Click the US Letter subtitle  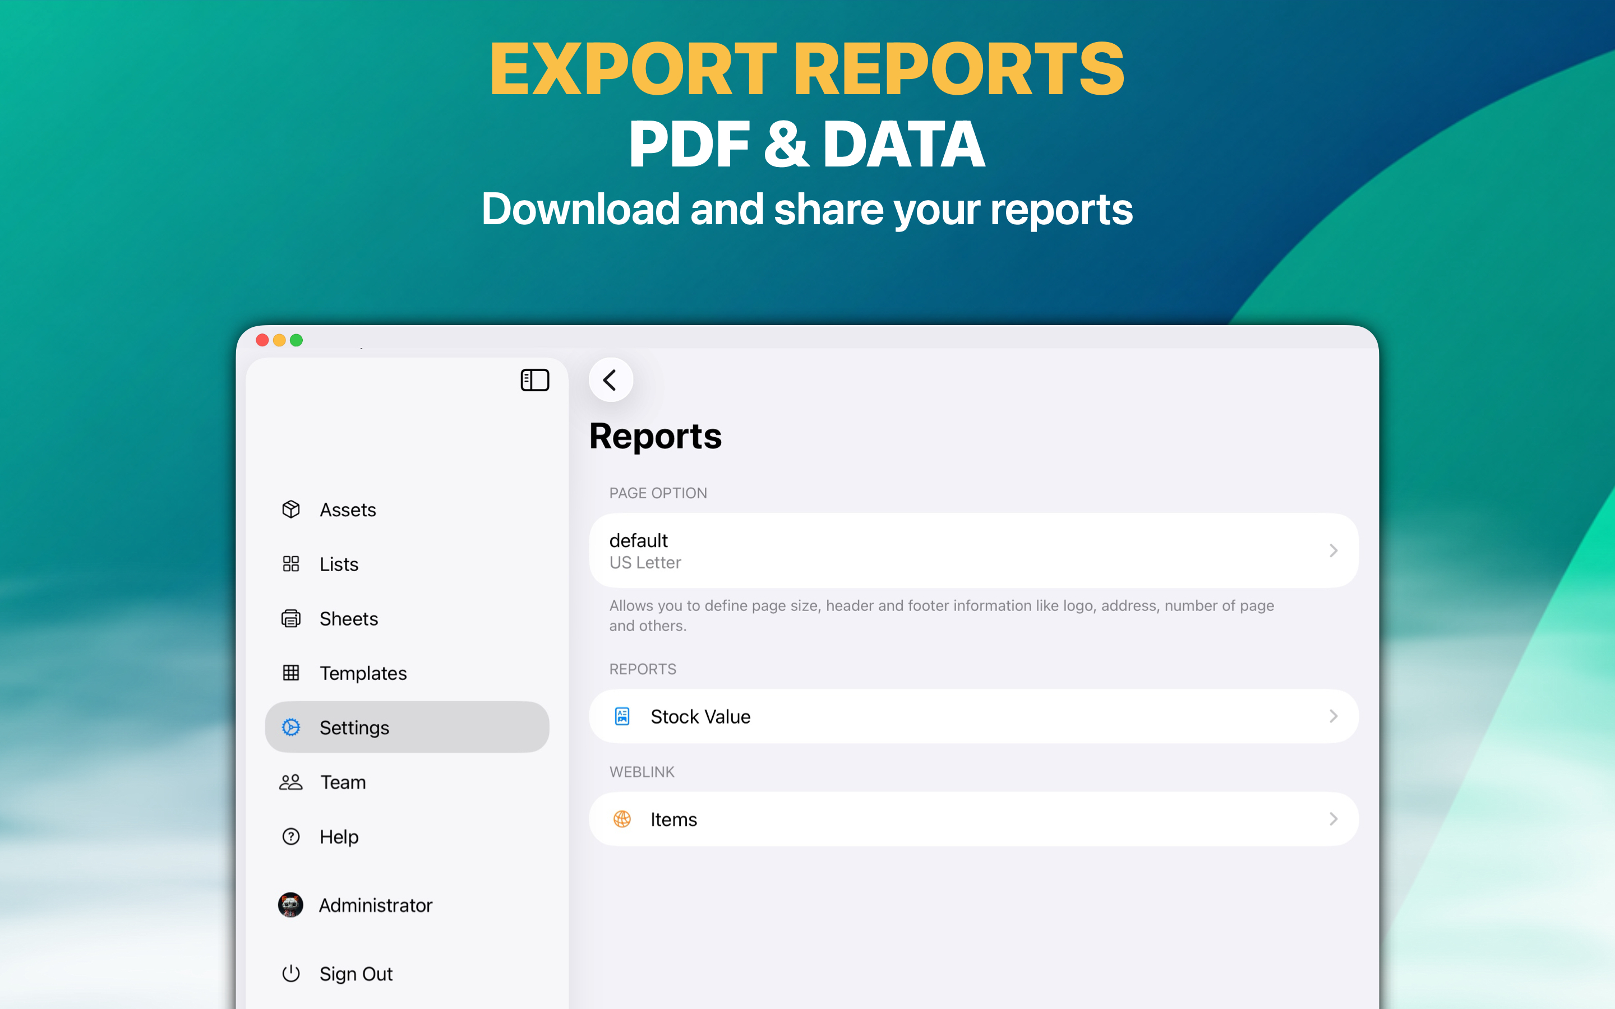click(x=645, y=563)
